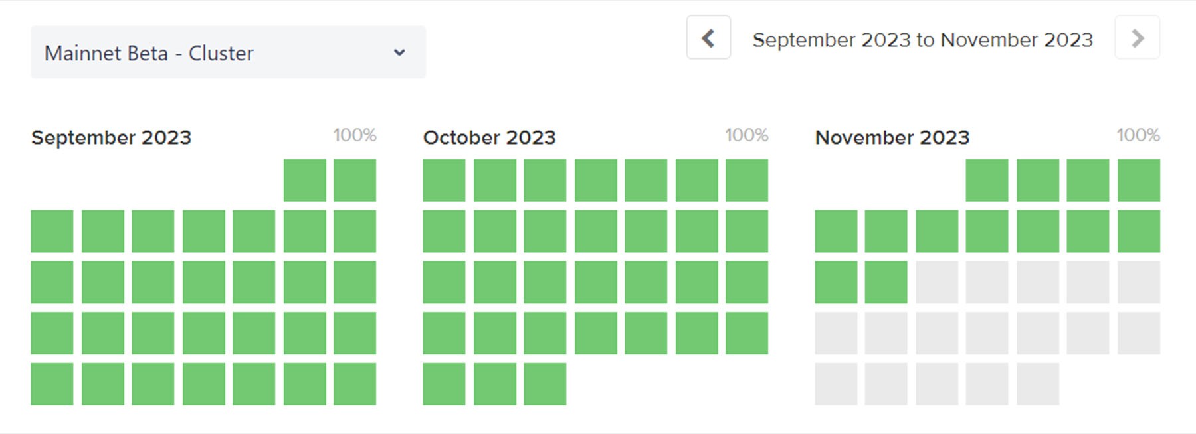
Task: Click the September 2023 to November 2023 label
Action: coord(922,40)
